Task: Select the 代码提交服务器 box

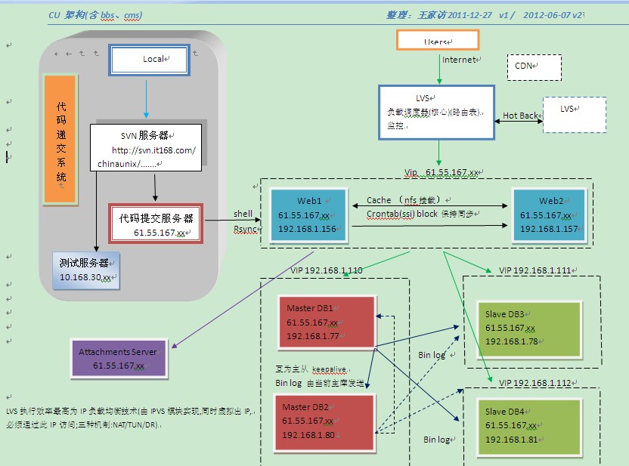Action: click(x=156, y=224)
